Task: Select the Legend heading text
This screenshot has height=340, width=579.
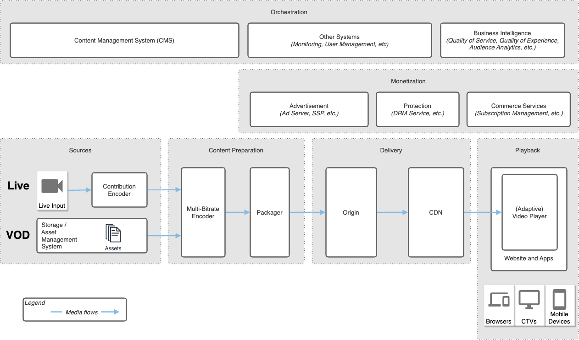Action: coord(35,303)
